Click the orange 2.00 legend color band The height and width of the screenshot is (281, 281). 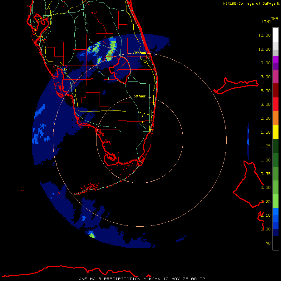(x=276, y=118)
